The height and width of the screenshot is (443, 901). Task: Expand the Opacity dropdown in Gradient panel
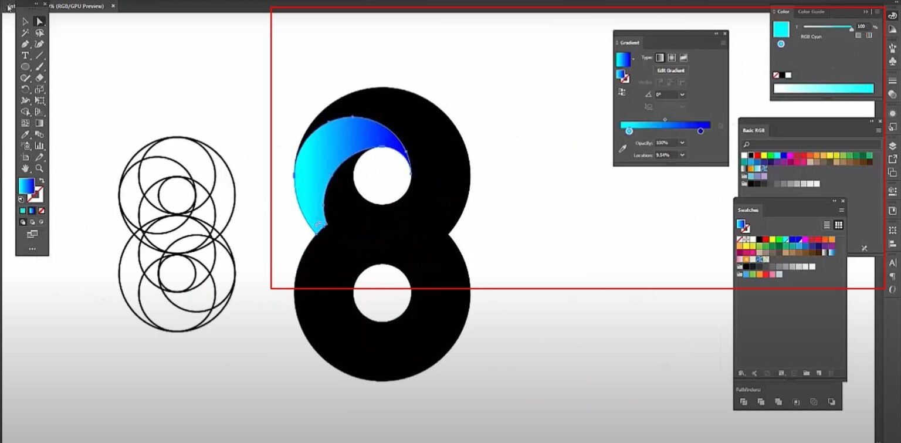[x=682, y=143]
